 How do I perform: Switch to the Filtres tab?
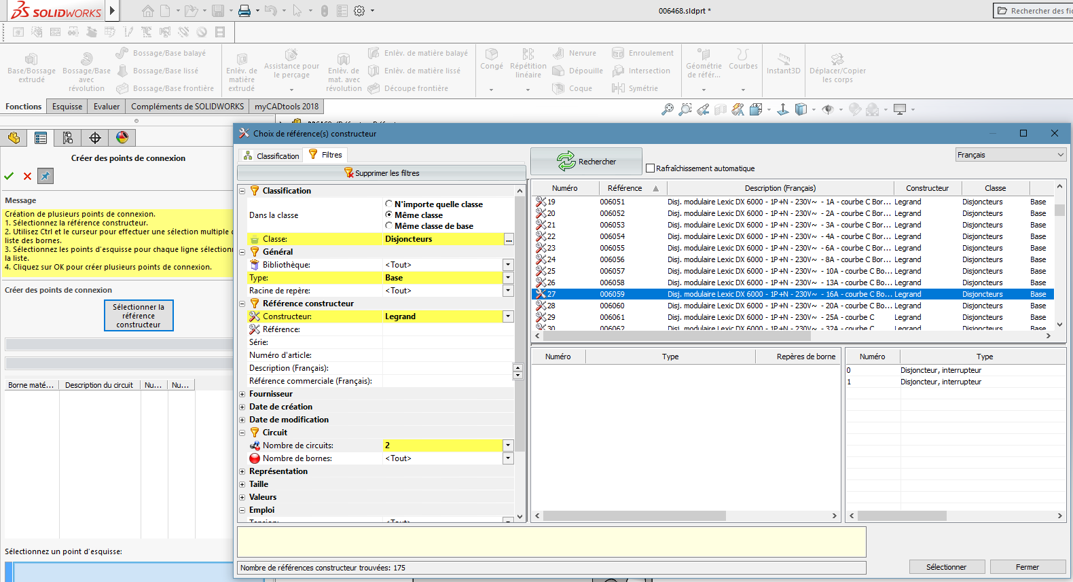325,155
